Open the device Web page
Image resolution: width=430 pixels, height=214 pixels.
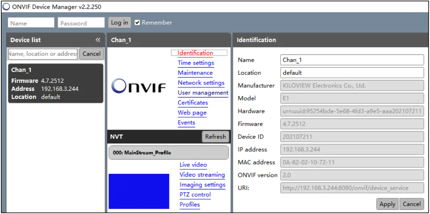192,113
